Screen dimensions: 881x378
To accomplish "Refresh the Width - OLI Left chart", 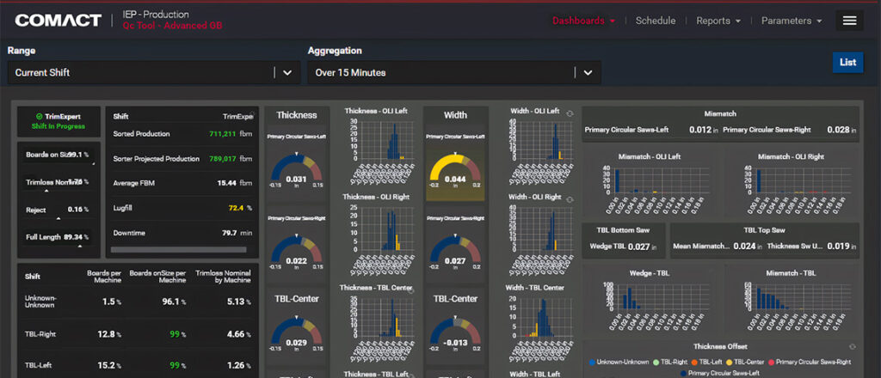I will [570, 113].
